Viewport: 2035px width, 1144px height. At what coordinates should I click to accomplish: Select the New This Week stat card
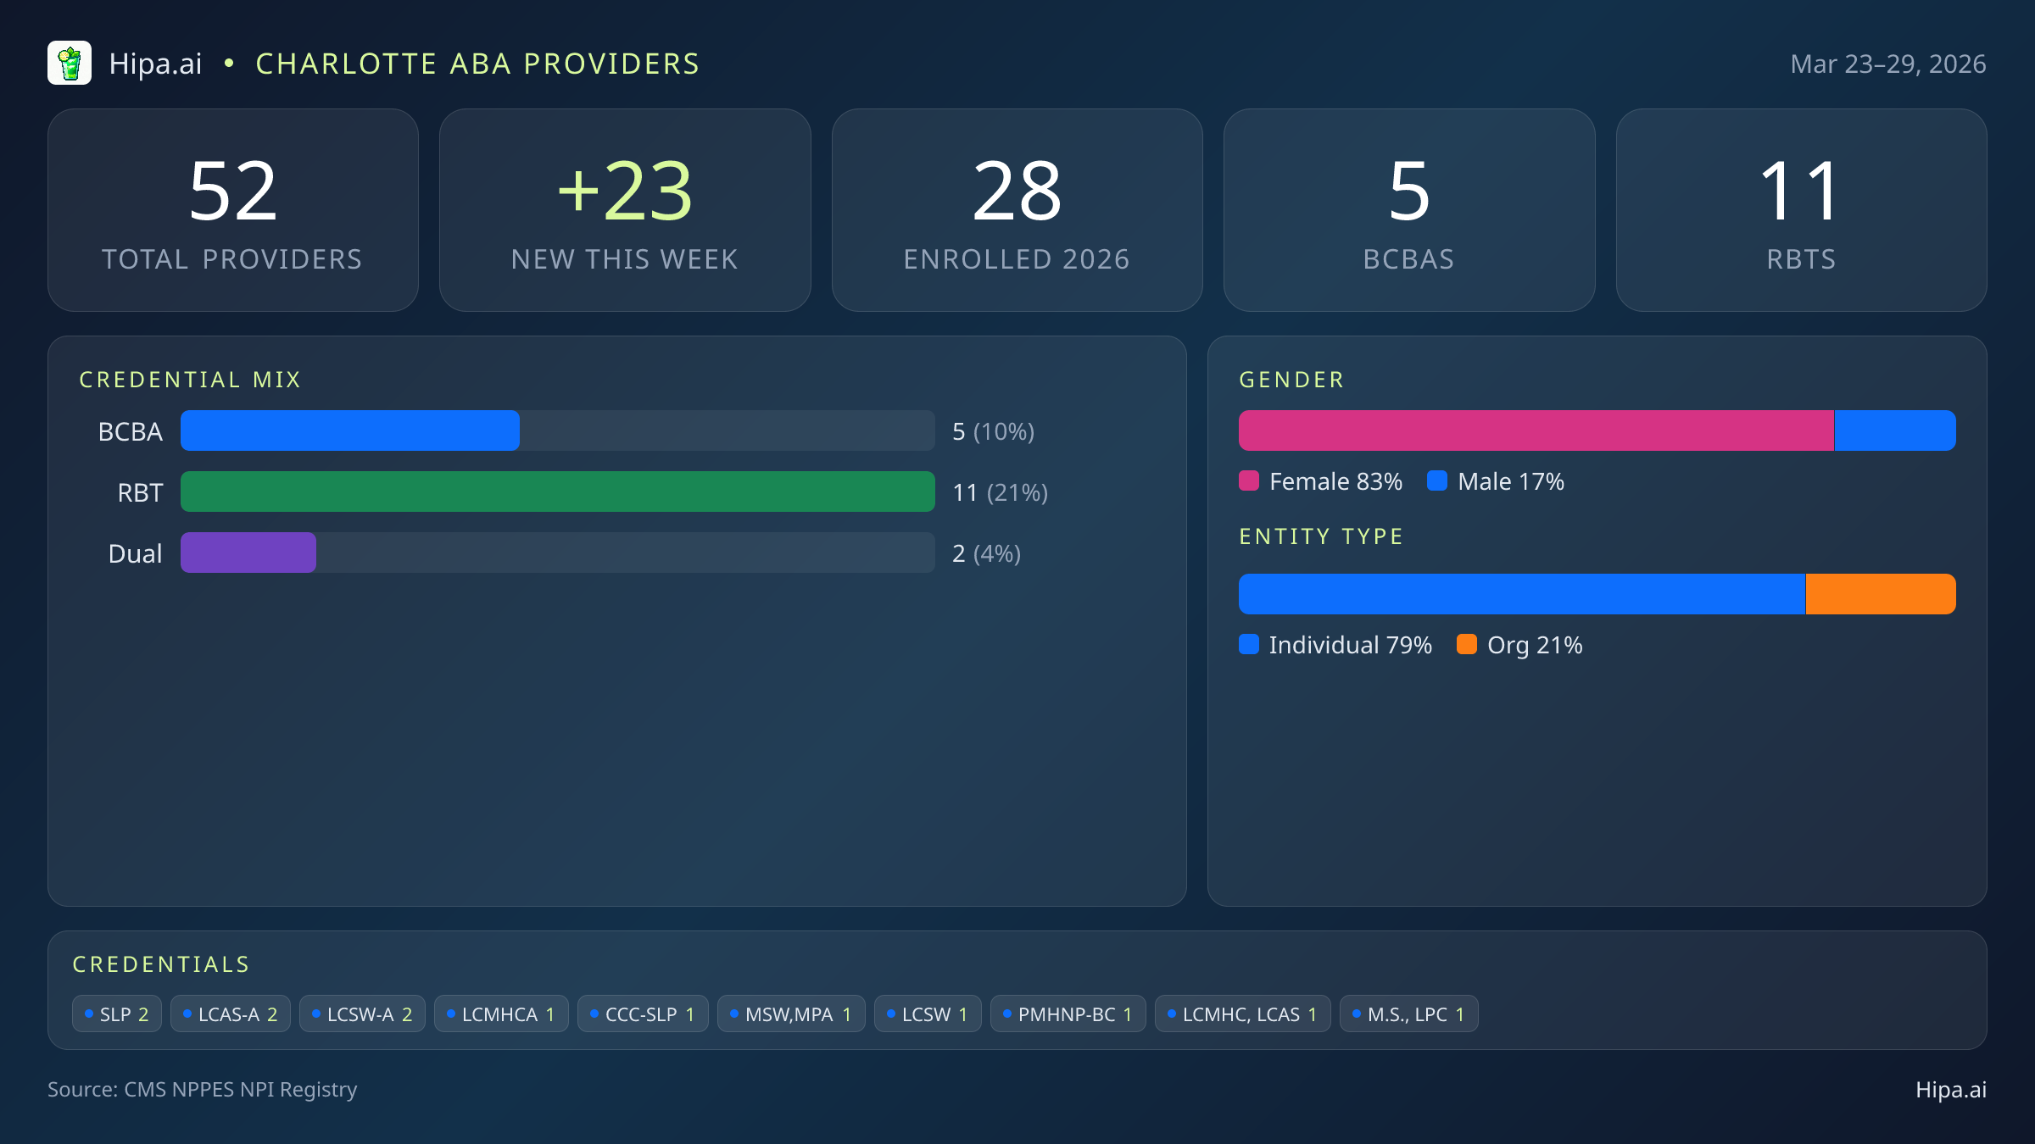tap(625, 209)
